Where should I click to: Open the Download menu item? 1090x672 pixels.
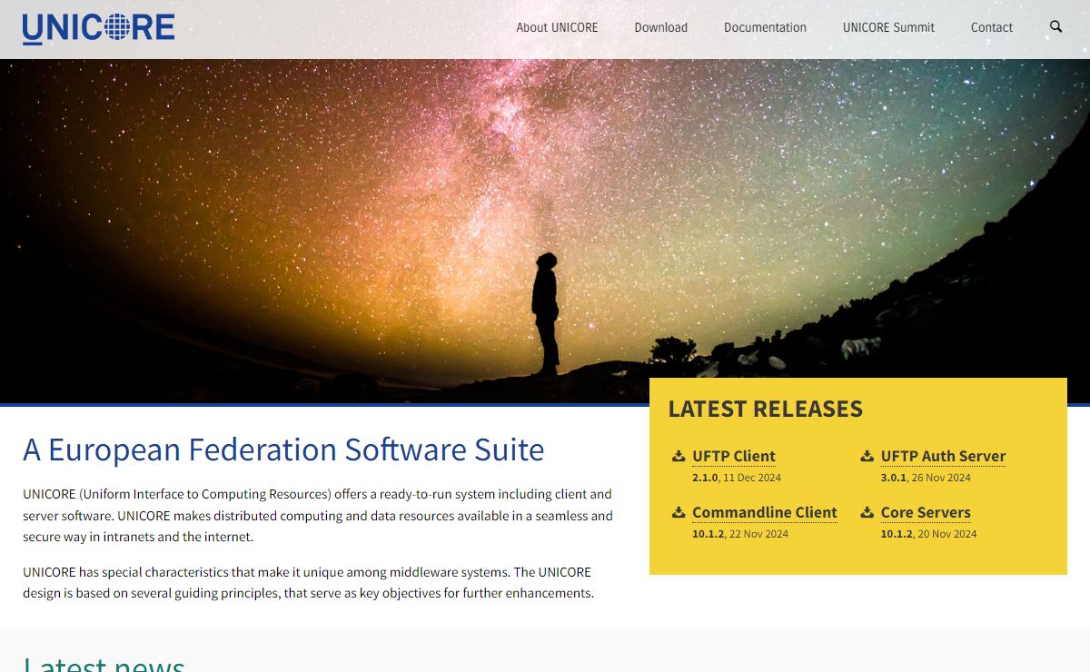click(x=660, y=27)
